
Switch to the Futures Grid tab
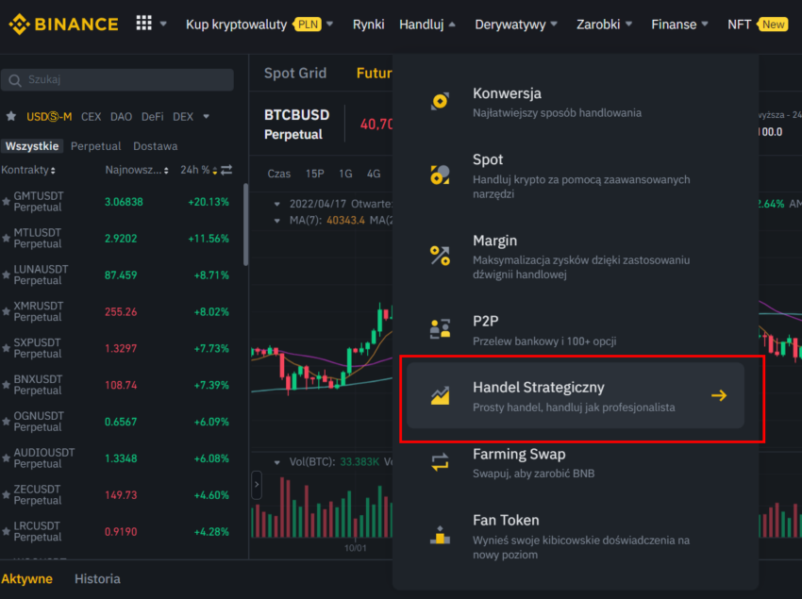point(374,74)
